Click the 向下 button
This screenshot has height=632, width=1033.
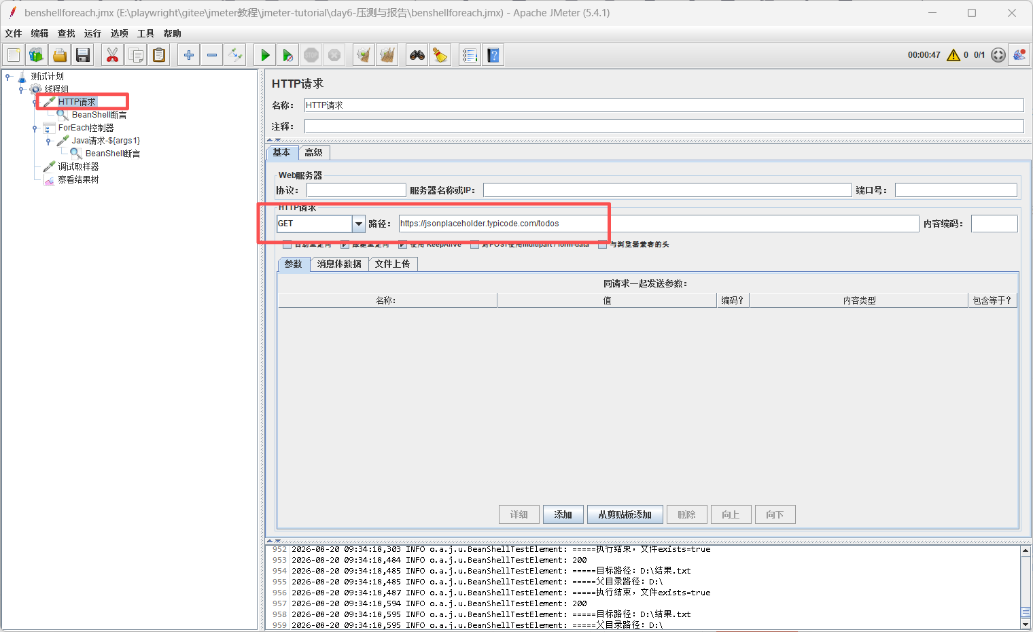point(775,514)
